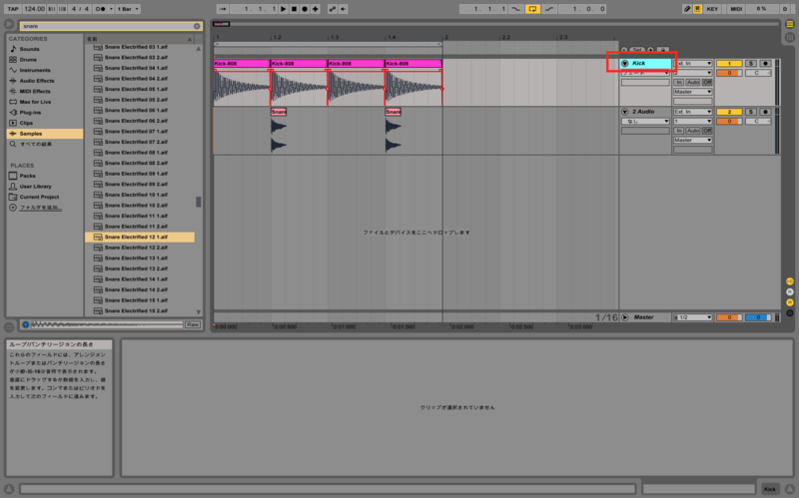Click the 2 Audio track pan control
The image size is (799, 498).
[758, 121]
